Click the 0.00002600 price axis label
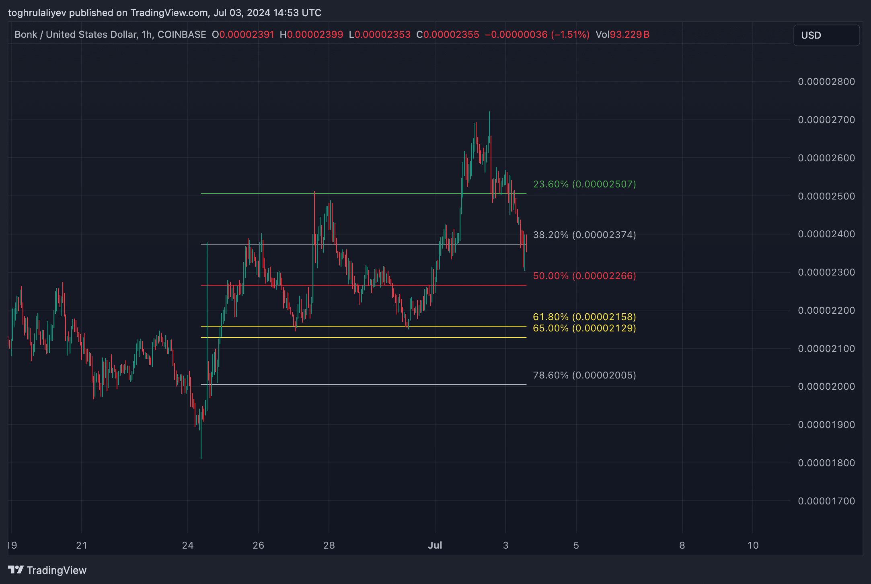 (x=826, y=158)
